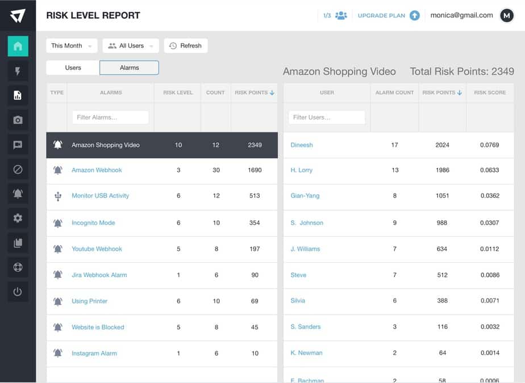This screenshot has height=383, width=525.
Task: Open the support lifebuoy sidebar icon
Action: pyautogui.click(x=18, y=267)
